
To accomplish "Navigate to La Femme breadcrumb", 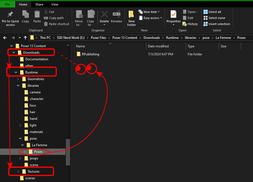I will coord(223,37).
